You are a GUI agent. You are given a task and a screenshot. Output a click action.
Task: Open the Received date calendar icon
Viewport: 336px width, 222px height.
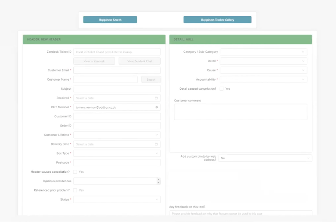[156, 98]
